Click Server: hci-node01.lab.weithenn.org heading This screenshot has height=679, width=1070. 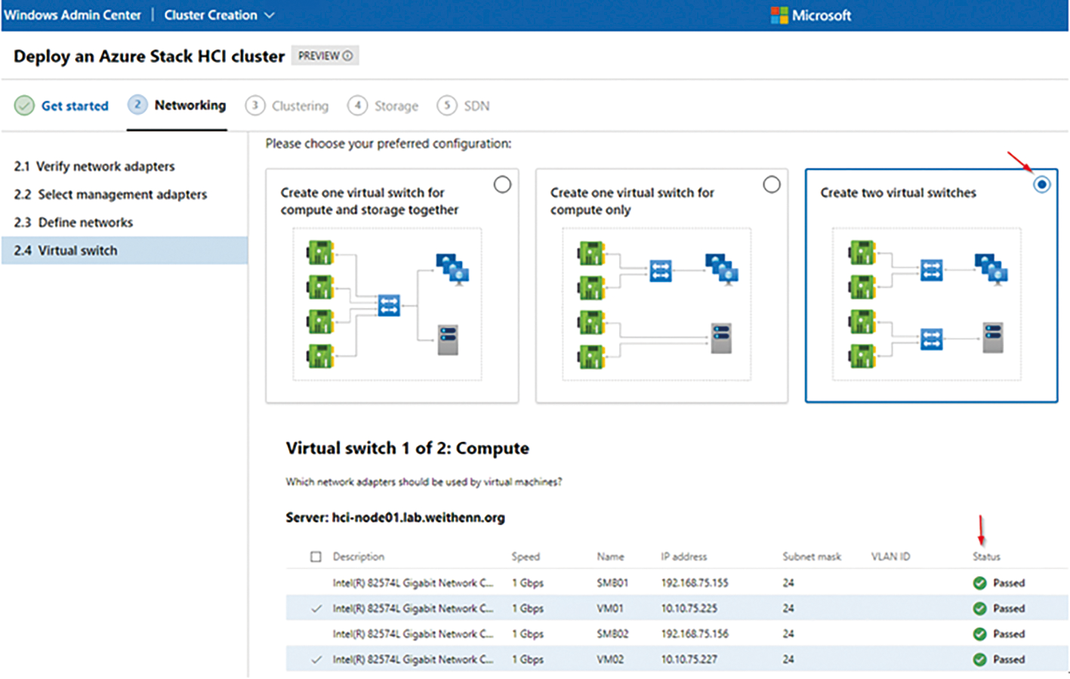(395, 517)
